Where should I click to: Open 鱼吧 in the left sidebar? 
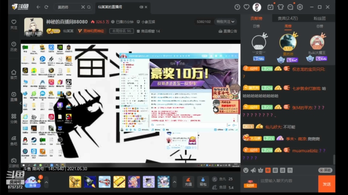pos(14,141)
